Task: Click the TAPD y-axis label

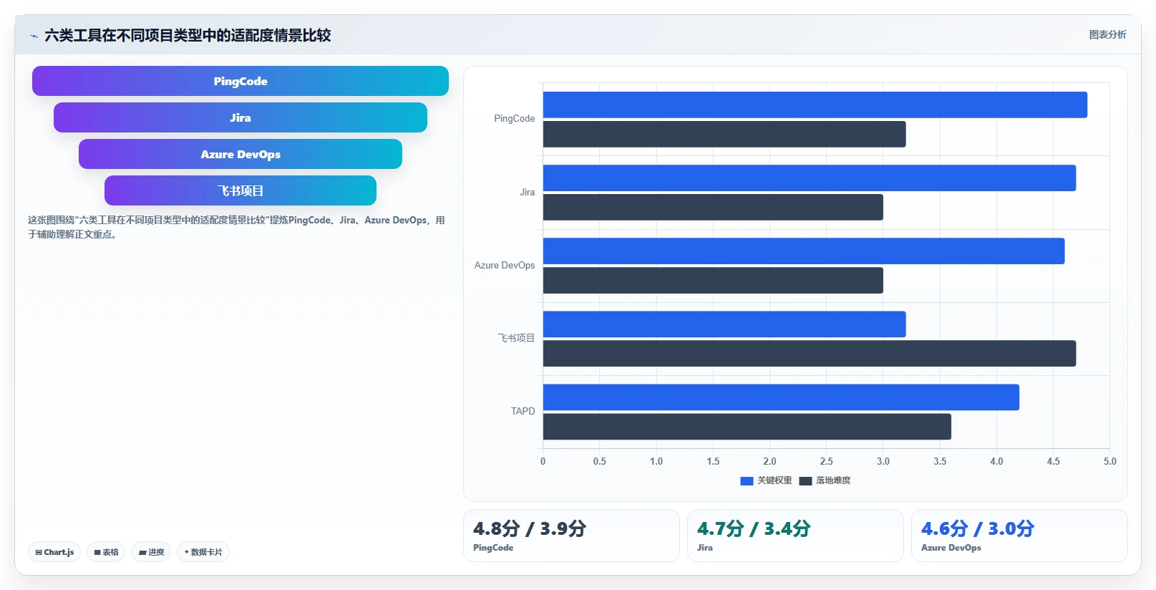Action: tap(523, 412)
